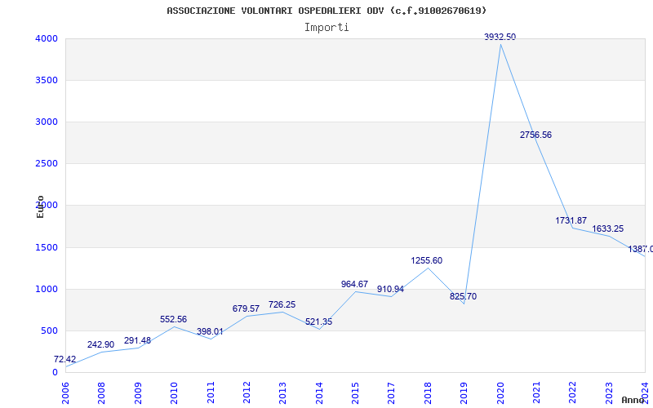The height and width of the screenshot is (408, 653).
Task: Click the 2006 year tick label
Action: point(65,392)
